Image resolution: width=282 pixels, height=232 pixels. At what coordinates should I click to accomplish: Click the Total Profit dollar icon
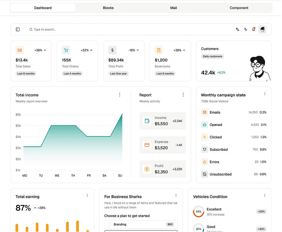[x=112, y=50]
